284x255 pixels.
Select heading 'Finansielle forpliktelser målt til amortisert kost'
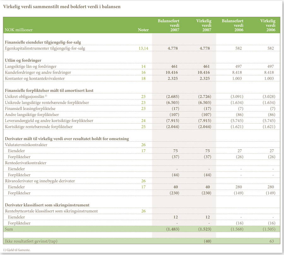coord(49,90)
